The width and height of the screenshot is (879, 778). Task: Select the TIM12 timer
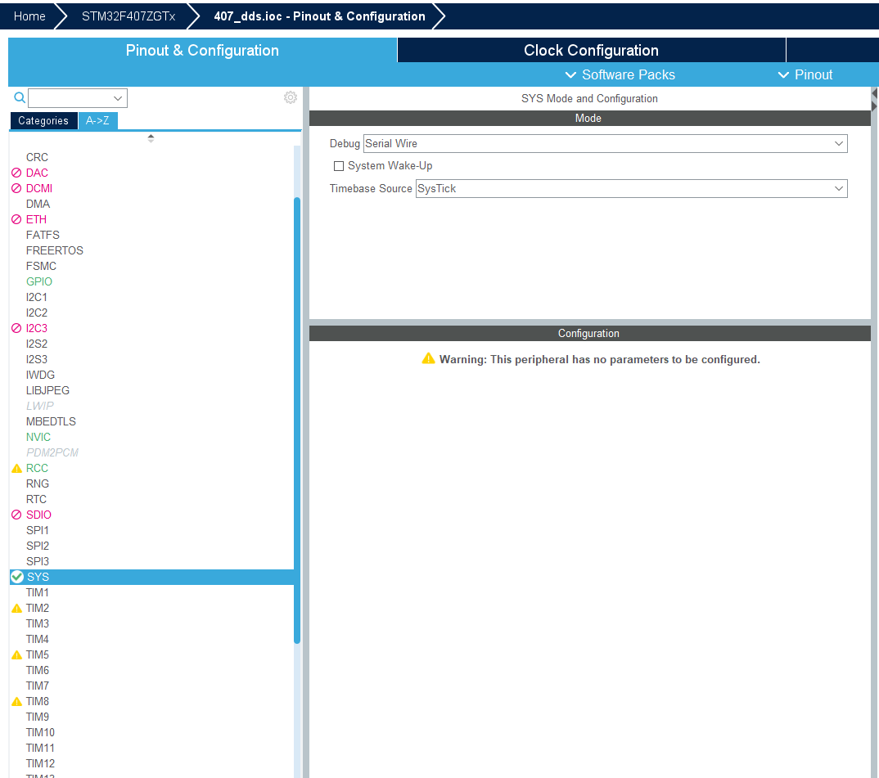pyautogui.click(x=40, y=763)
